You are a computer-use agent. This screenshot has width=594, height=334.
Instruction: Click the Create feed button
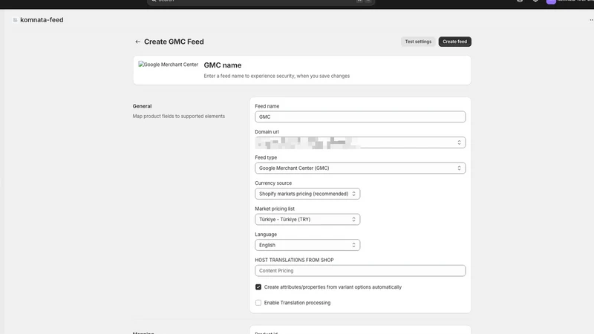click(454, 42)
